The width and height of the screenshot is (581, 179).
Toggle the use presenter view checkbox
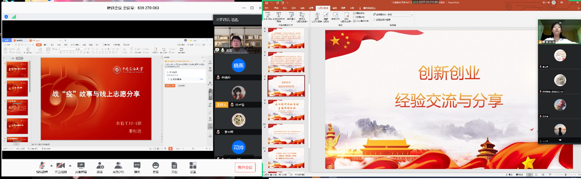point(374,20)
